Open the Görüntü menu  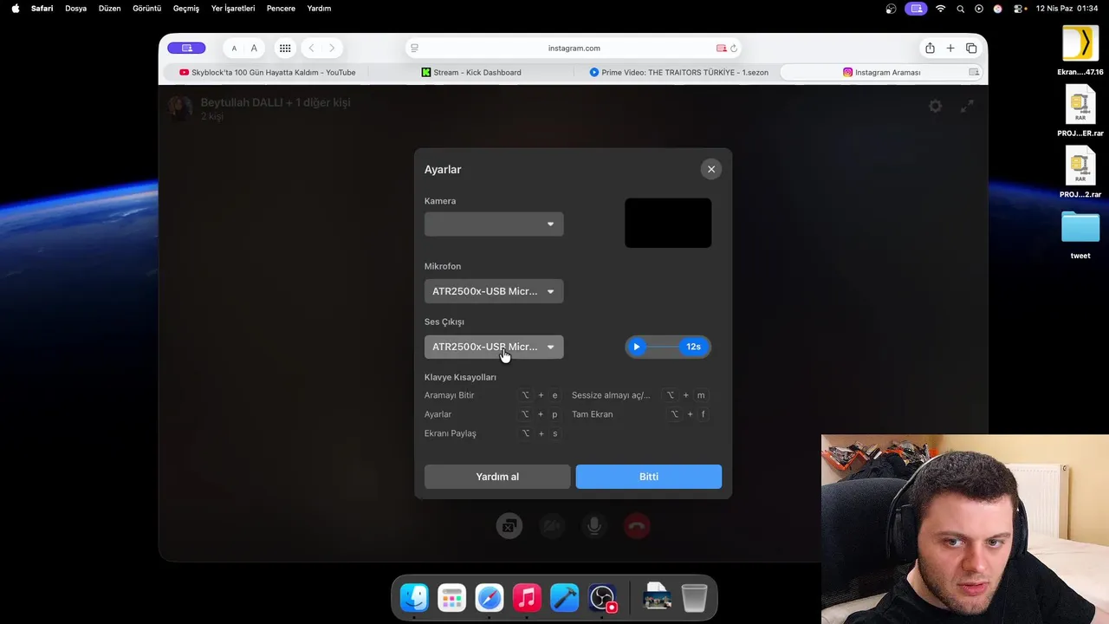[146, 9]
